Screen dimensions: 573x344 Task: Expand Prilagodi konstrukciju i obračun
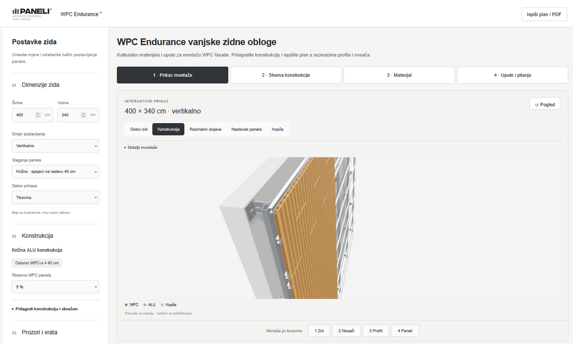tap(45, 309)
